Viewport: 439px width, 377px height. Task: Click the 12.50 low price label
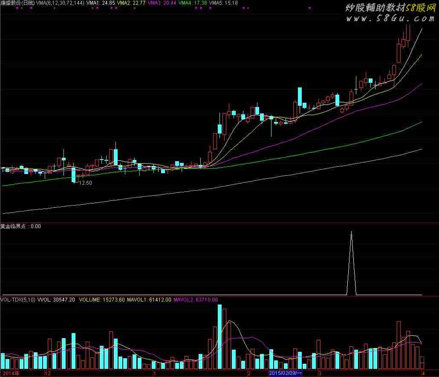(x=85, y=183)
